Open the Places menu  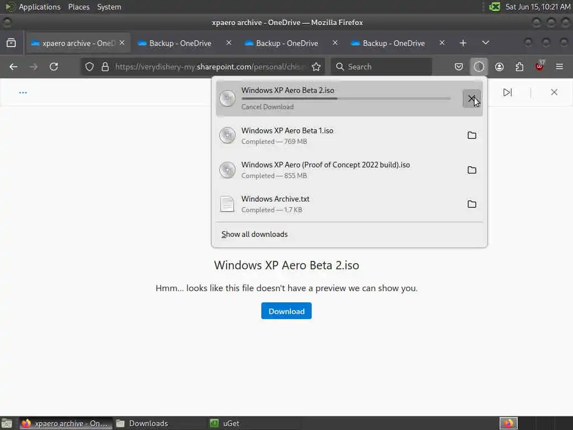(x=78, y=7)
